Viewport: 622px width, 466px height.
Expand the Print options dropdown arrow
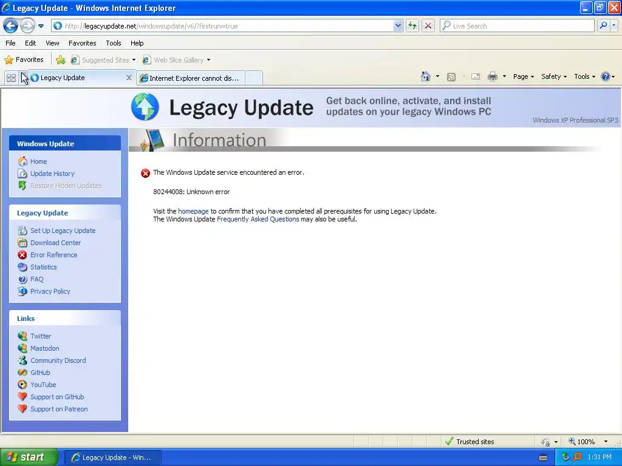(504, 76)
